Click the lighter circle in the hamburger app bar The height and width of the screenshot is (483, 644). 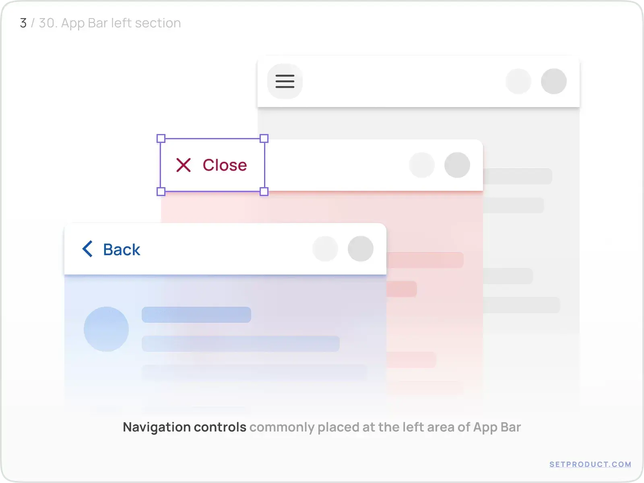click(518, 81)
